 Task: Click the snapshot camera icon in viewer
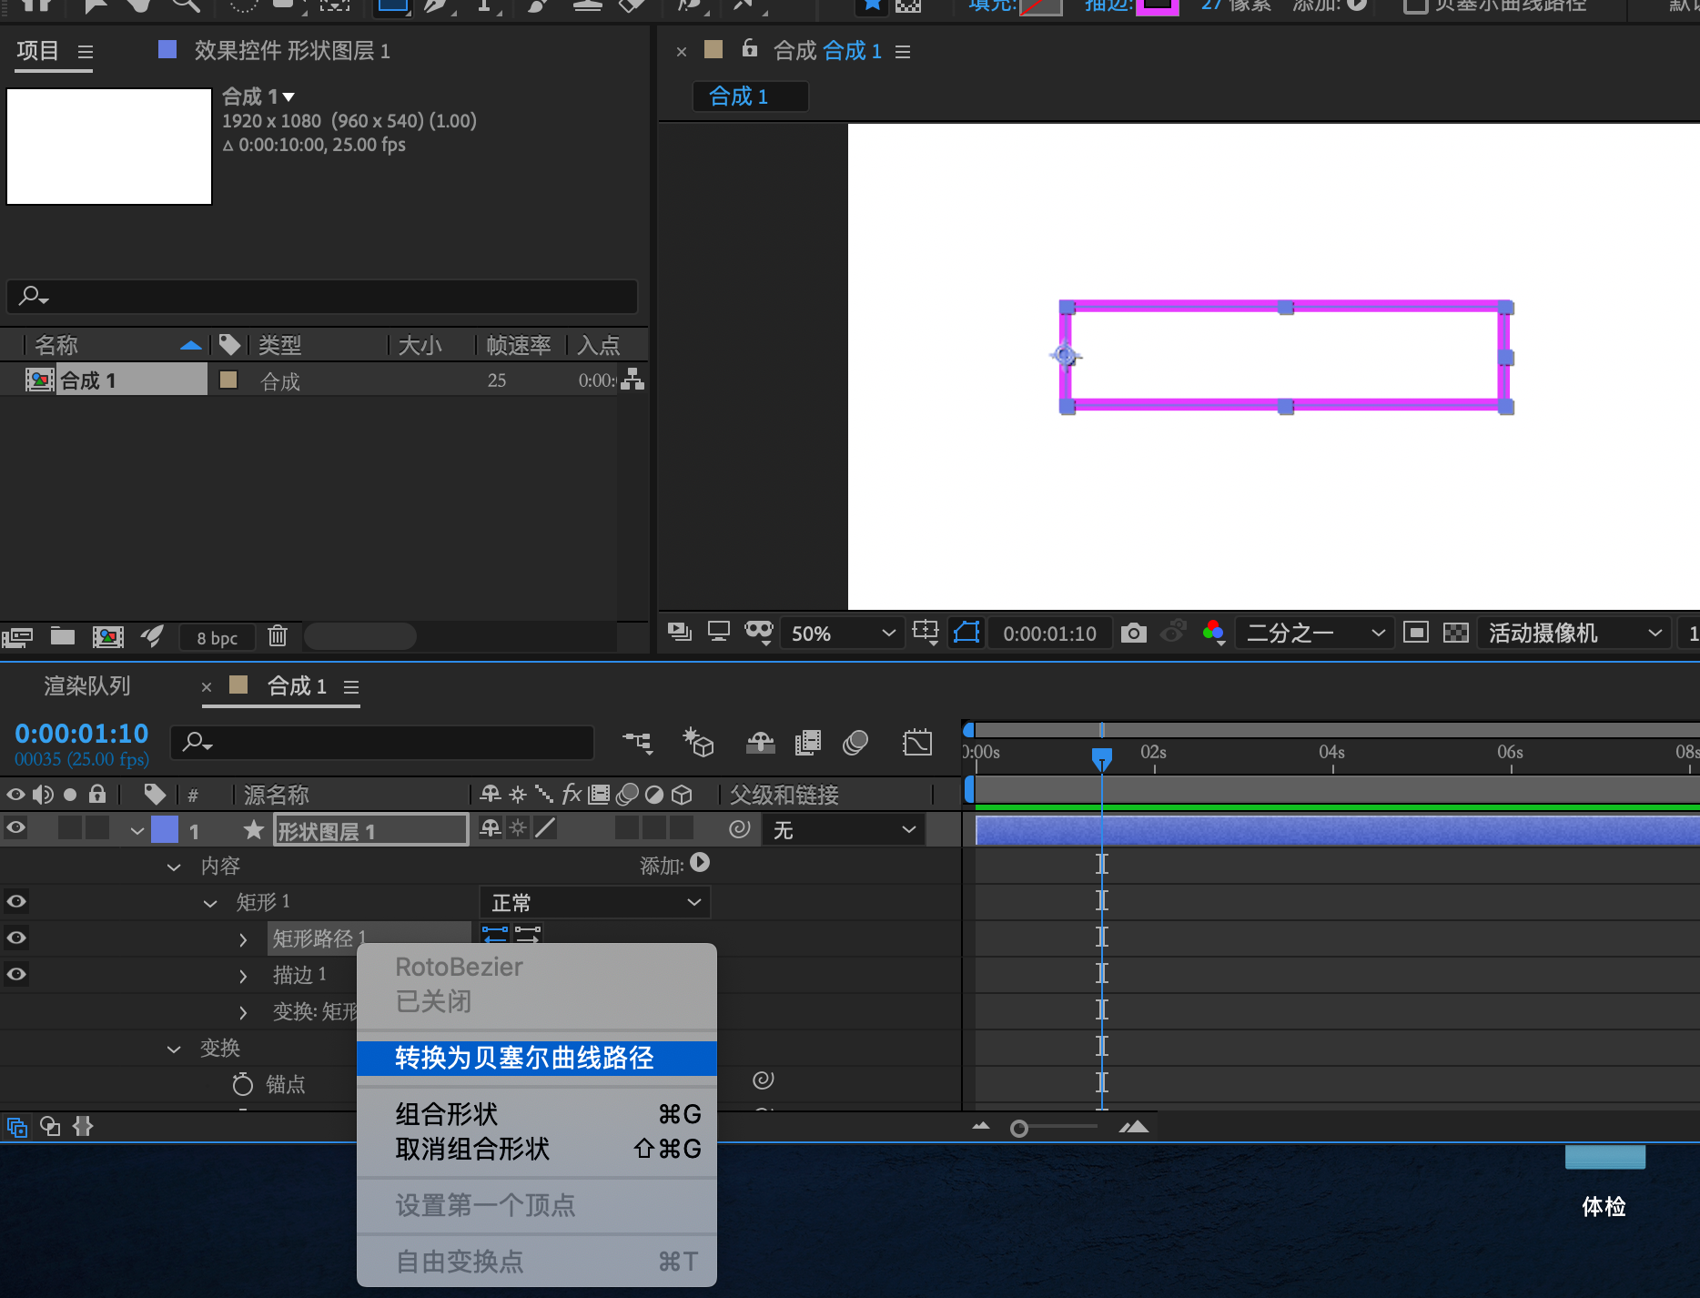1133,633
